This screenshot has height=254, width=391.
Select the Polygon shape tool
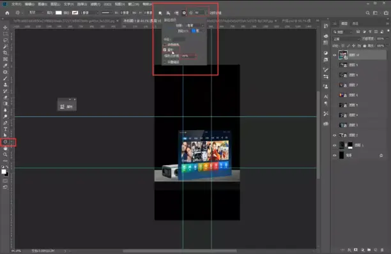point(5,142)
